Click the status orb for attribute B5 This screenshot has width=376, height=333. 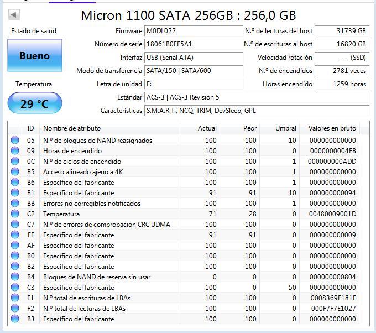coord(15,171)
